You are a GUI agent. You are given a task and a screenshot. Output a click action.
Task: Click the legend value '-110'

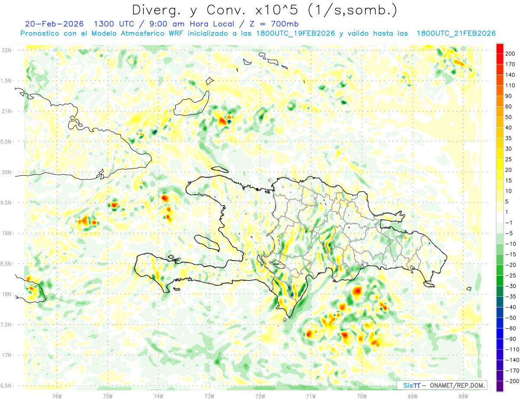pyautogui.click(x=511, y=350)
